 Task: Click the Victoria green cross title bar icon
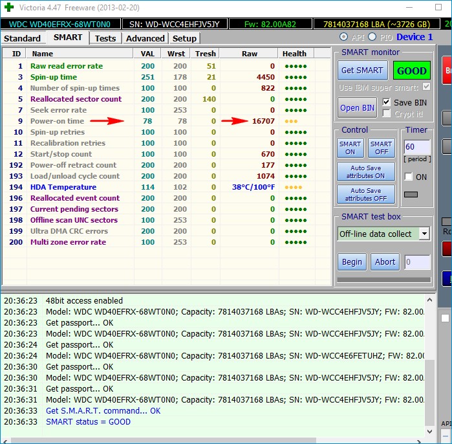click(8, 8)
